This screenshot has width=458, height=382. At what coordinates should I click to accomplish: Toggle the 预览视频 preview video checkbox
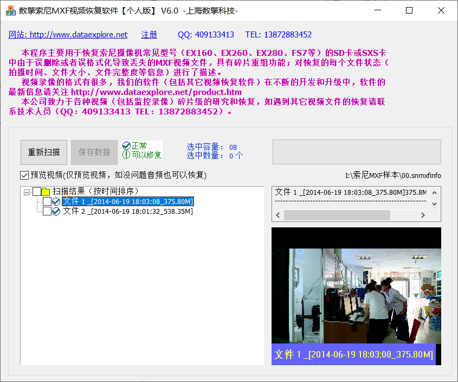coord(24,175)
